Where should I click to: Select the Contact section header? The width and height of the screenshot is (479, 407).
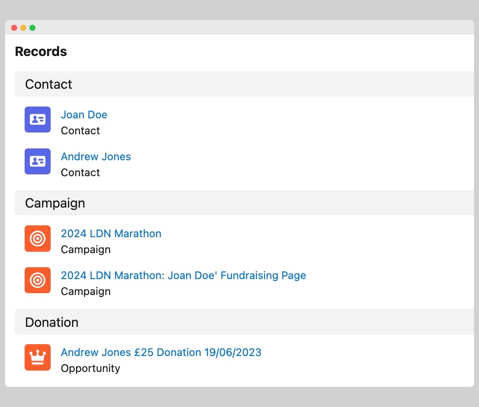click(x=49, y=84)
